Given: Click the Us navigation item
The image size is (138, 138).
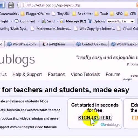Looking at the screenshot, I should coord(4,74).
